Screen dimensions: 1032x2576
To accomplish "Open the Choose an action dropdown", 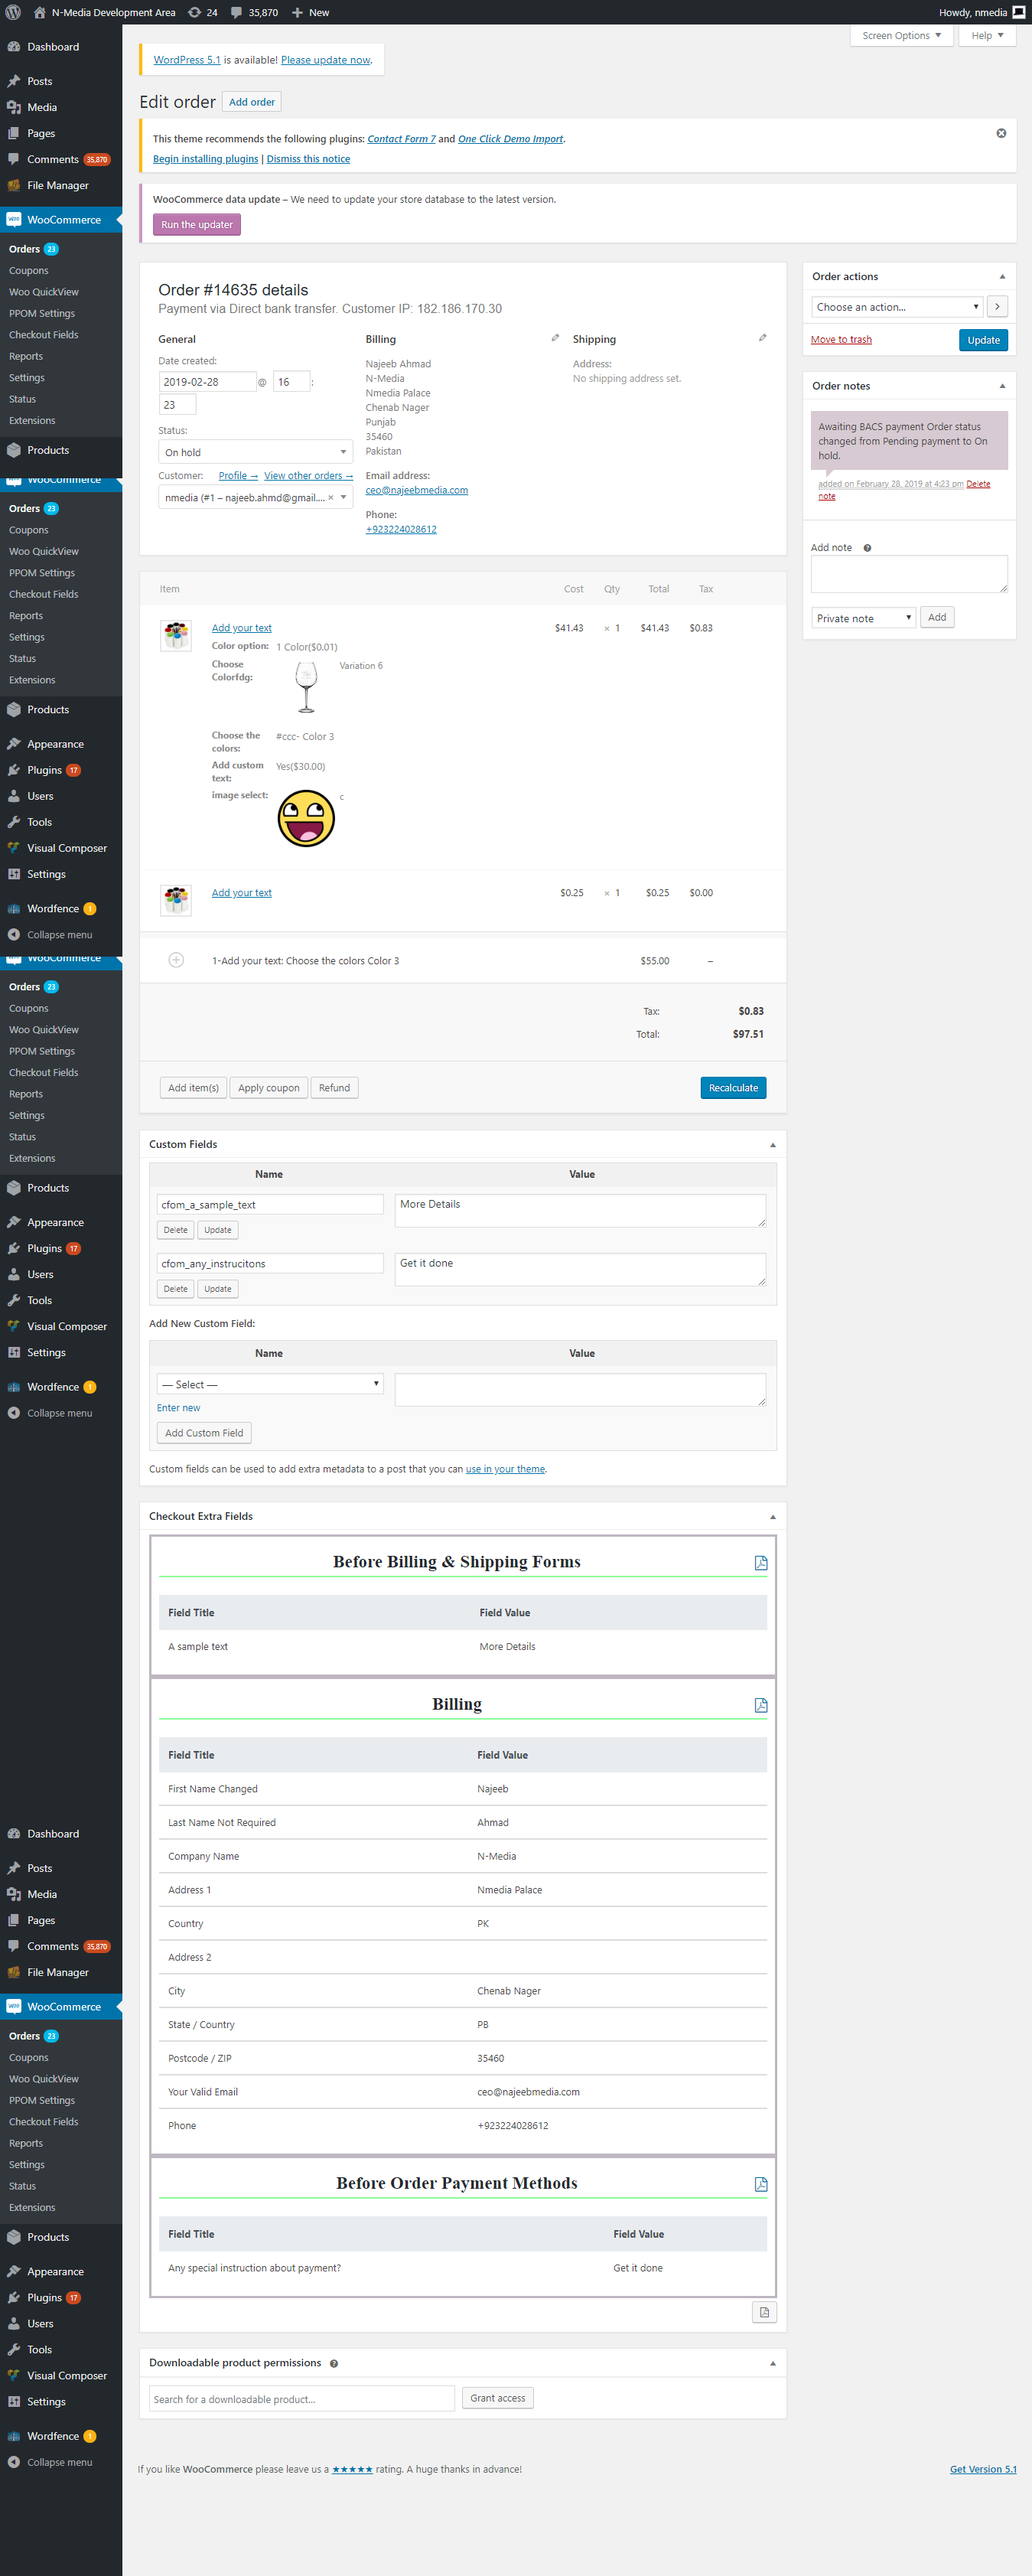I will pyautogui.click(x=896, y=307).
